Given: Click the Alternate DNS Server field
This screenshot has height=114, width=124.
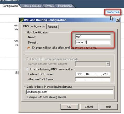Looking at the screenshot, I should click(93, 79).
